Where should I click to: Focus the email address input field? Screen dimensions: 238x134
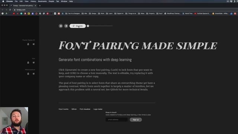(x=116, y=120)
